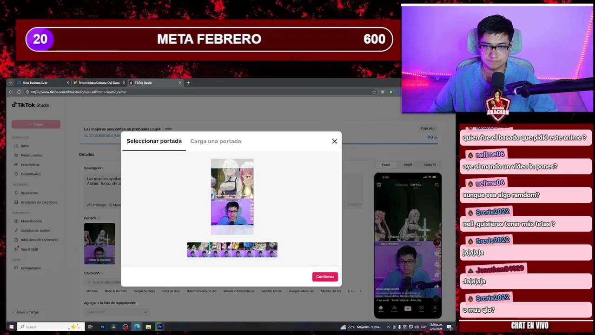
Task: Click the profile icon in the phone preview
Action: pos(435,308)
